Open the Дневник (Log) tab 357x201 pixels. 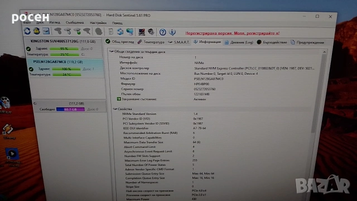click(x=239, y=42)
